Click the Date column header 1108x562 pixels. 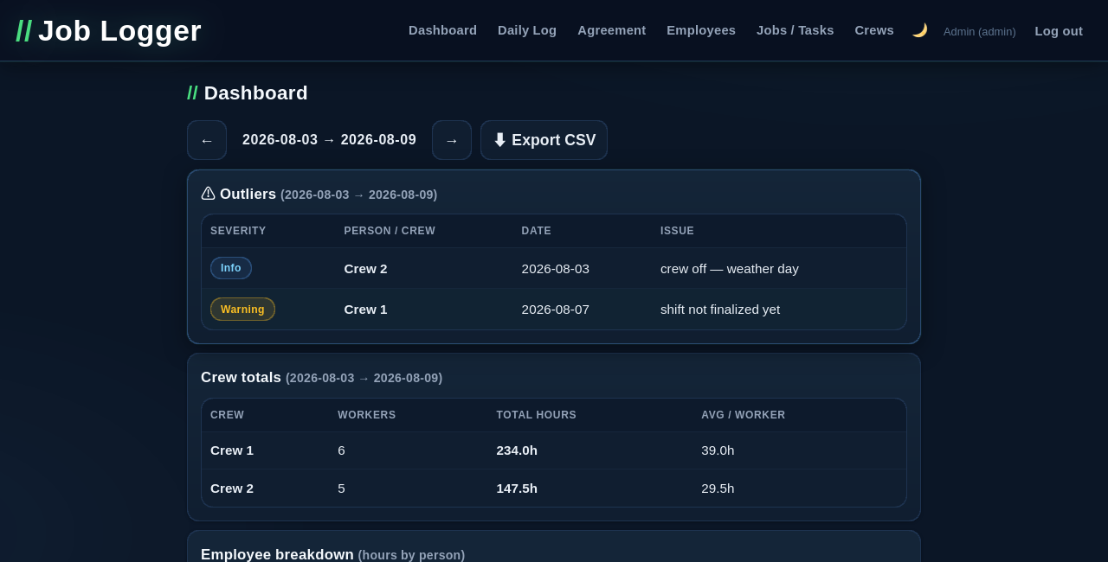(x=536, y=231)
